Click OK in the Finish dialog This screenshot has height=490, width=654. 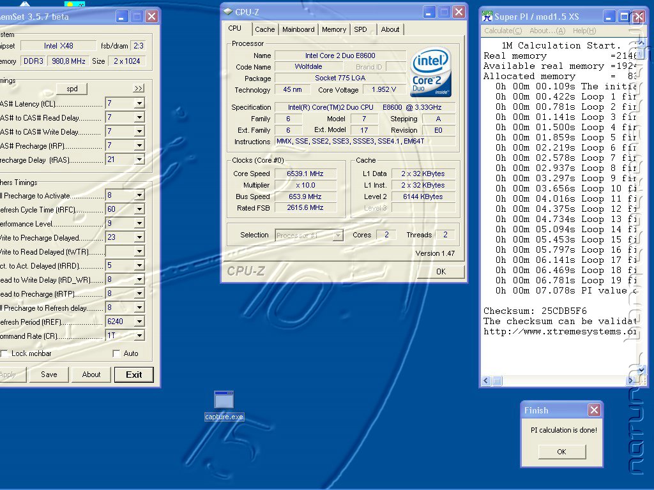click(561, 452)
